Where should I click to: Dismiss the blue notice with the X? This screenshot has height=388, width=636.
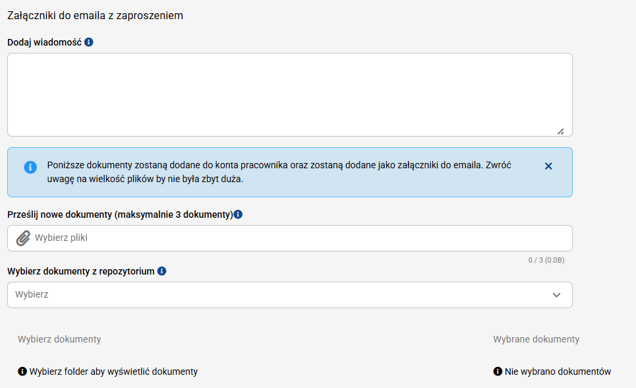click(548, 166)
